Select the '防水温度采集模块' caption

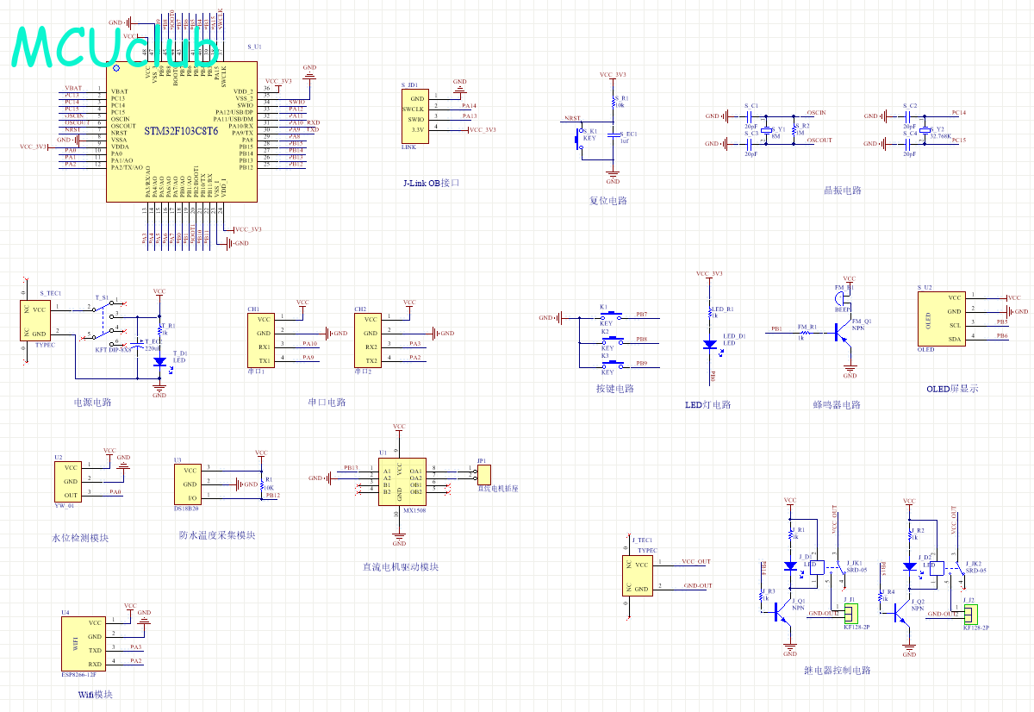click(217, 535)
